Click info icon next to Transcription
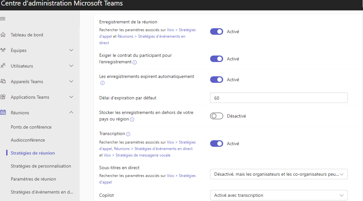This screenshot has width=363, height=201. pos(128,134)
